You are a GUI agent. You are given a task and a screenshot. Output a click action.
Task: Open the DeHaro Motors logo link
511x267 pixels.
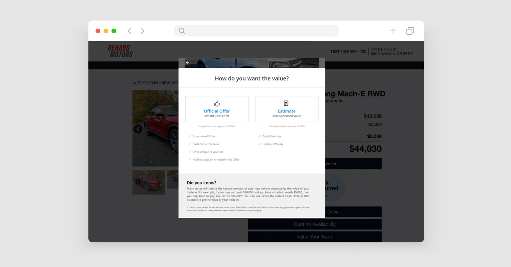tap(120, 51)
